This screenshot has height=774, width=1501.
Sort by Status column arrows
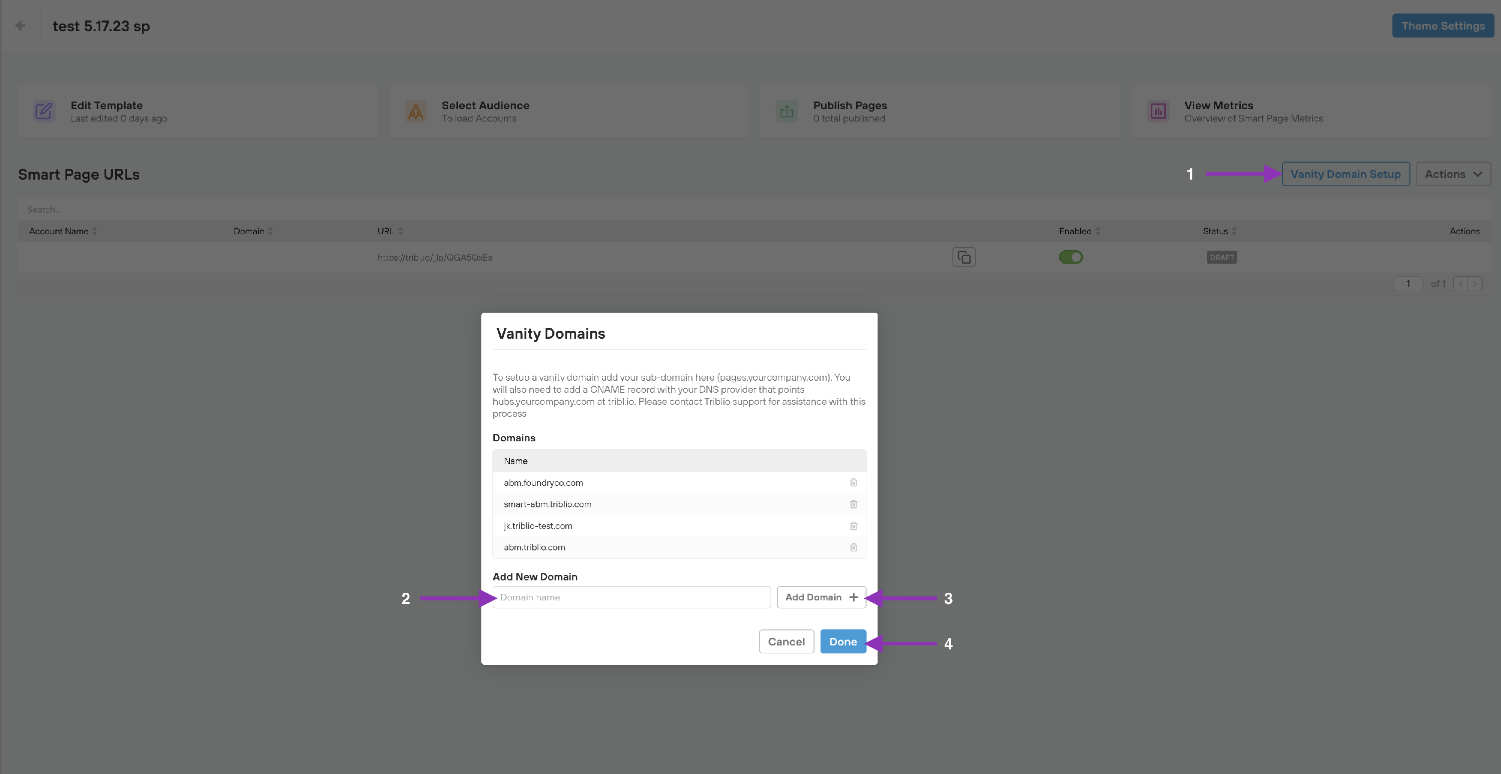click(1233, 231)
